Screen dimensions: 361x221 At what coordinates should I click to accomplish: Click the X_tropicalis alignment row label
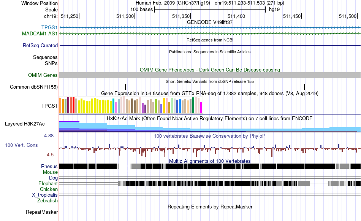click(45, 195)
